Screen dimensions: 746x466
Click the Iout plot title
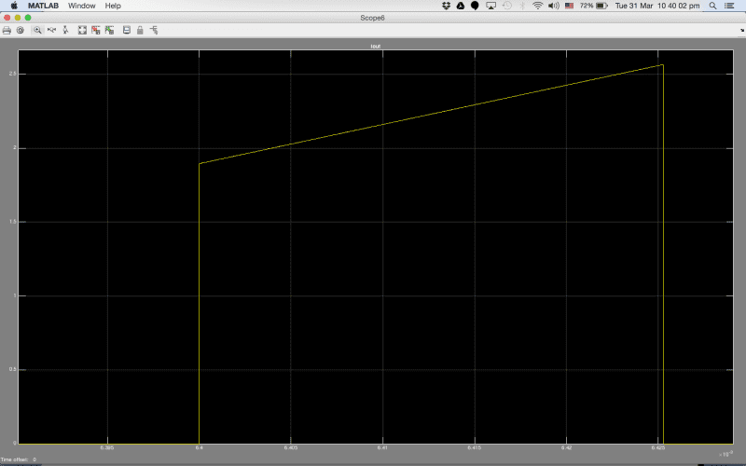point(376,46)
